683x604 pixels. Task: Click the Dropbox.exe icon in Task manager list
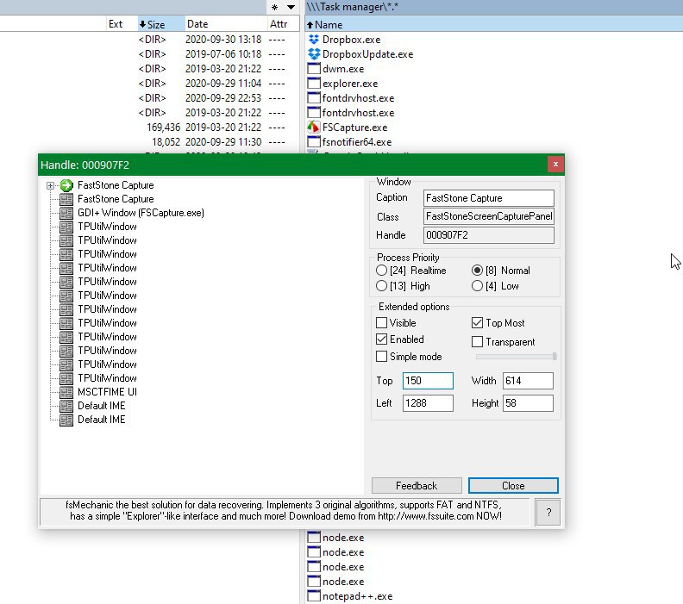tap(314, 39)
